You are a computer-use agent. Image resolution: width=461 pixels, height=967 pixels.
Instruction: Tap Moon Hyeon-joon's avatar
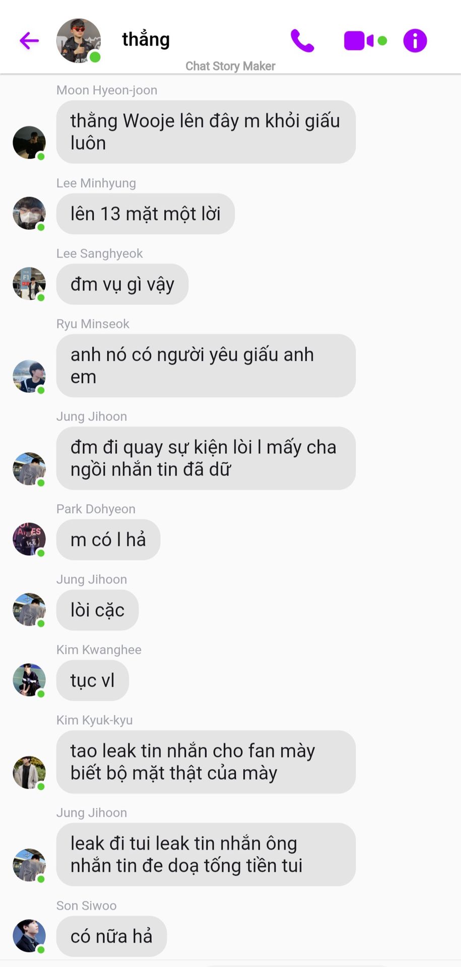(x=29, y=143)
